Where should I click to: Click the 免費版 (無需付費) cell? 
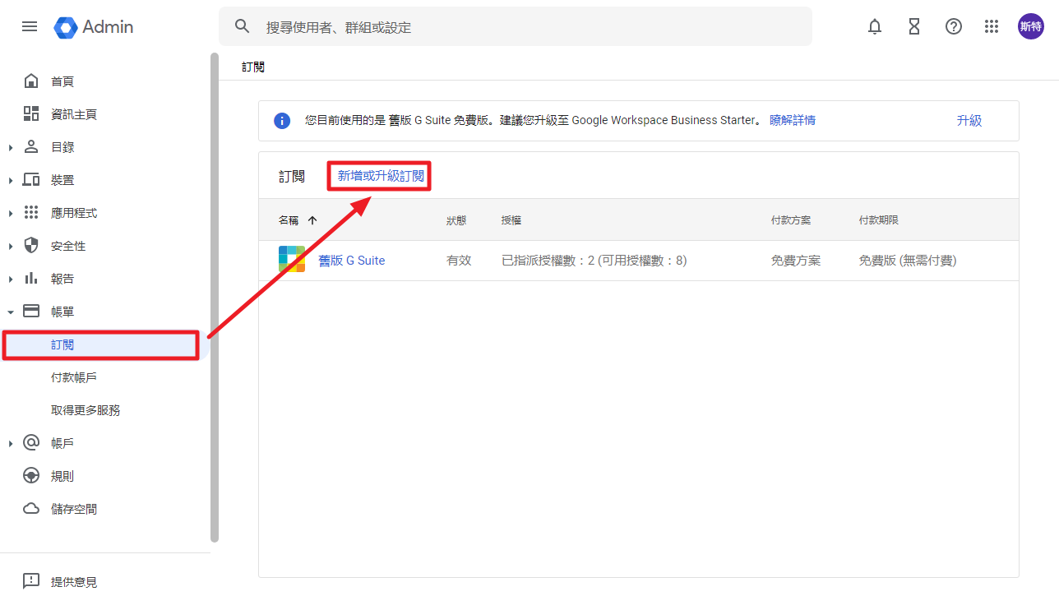908,261
